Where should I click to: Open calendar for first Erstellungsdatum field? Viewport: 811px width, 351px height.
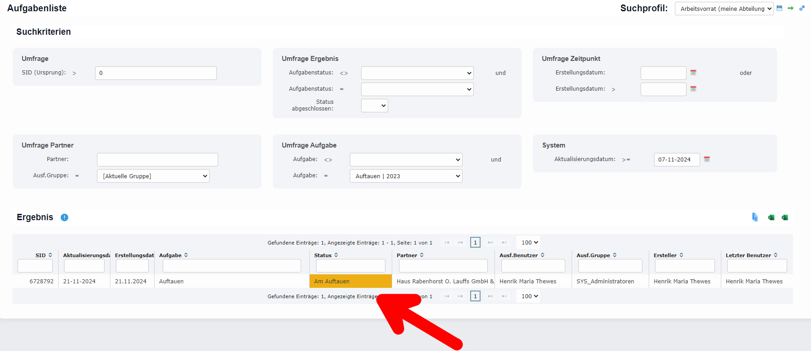pos(693,73)
